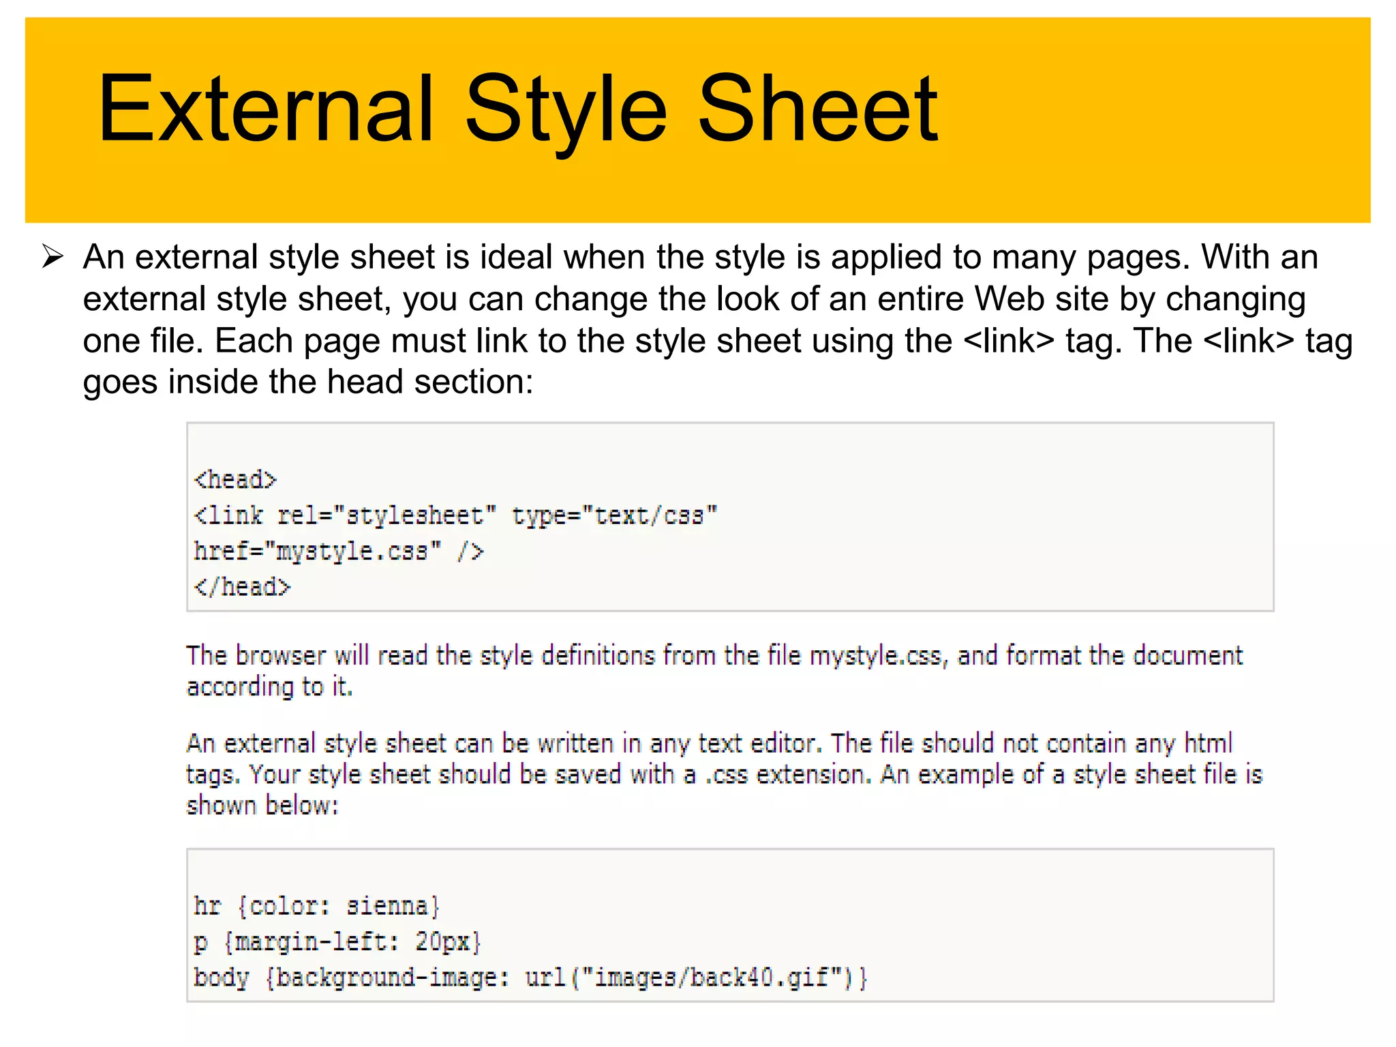The width and height of the screenshot is (1396, 1047).
Task: Click the '</head>' closing tag code line
Action: [243, 587]
